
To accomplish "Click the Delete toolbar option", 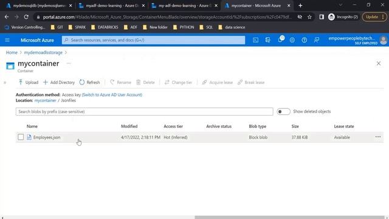I will tap(145, 82).
